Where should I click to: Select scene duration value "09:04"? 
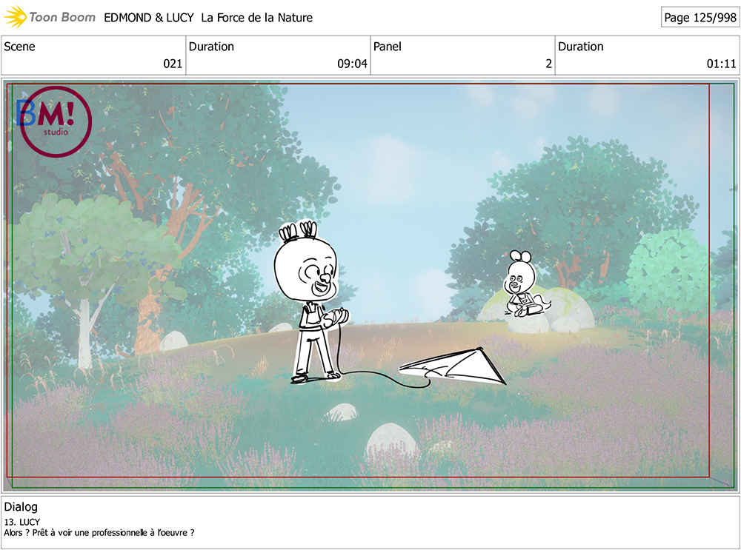(352, 64)
